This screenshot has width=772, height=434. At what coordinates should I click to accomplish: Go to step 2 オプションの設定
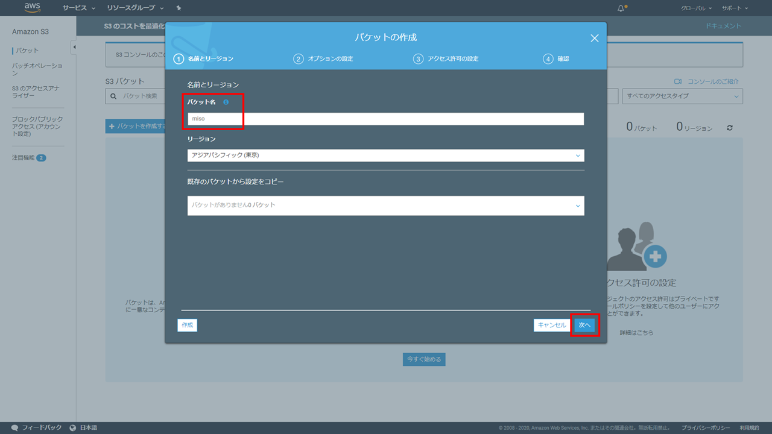(324, 59)
